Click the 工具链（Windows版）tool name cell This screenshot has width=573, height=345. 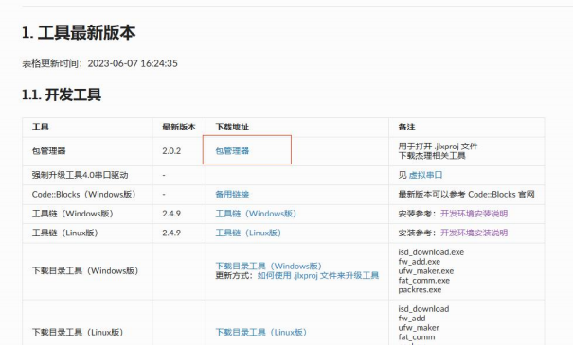tap(72, 214)
